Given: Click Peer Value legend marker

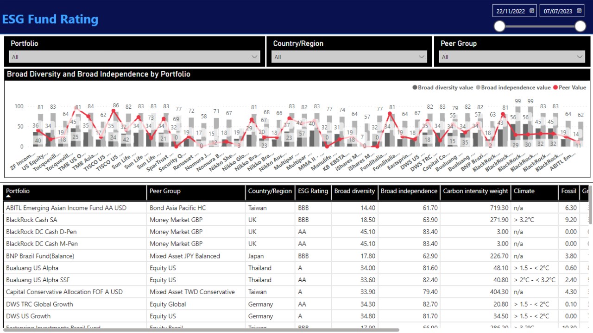Looking at the screenshot, I should tap(555, 87).
